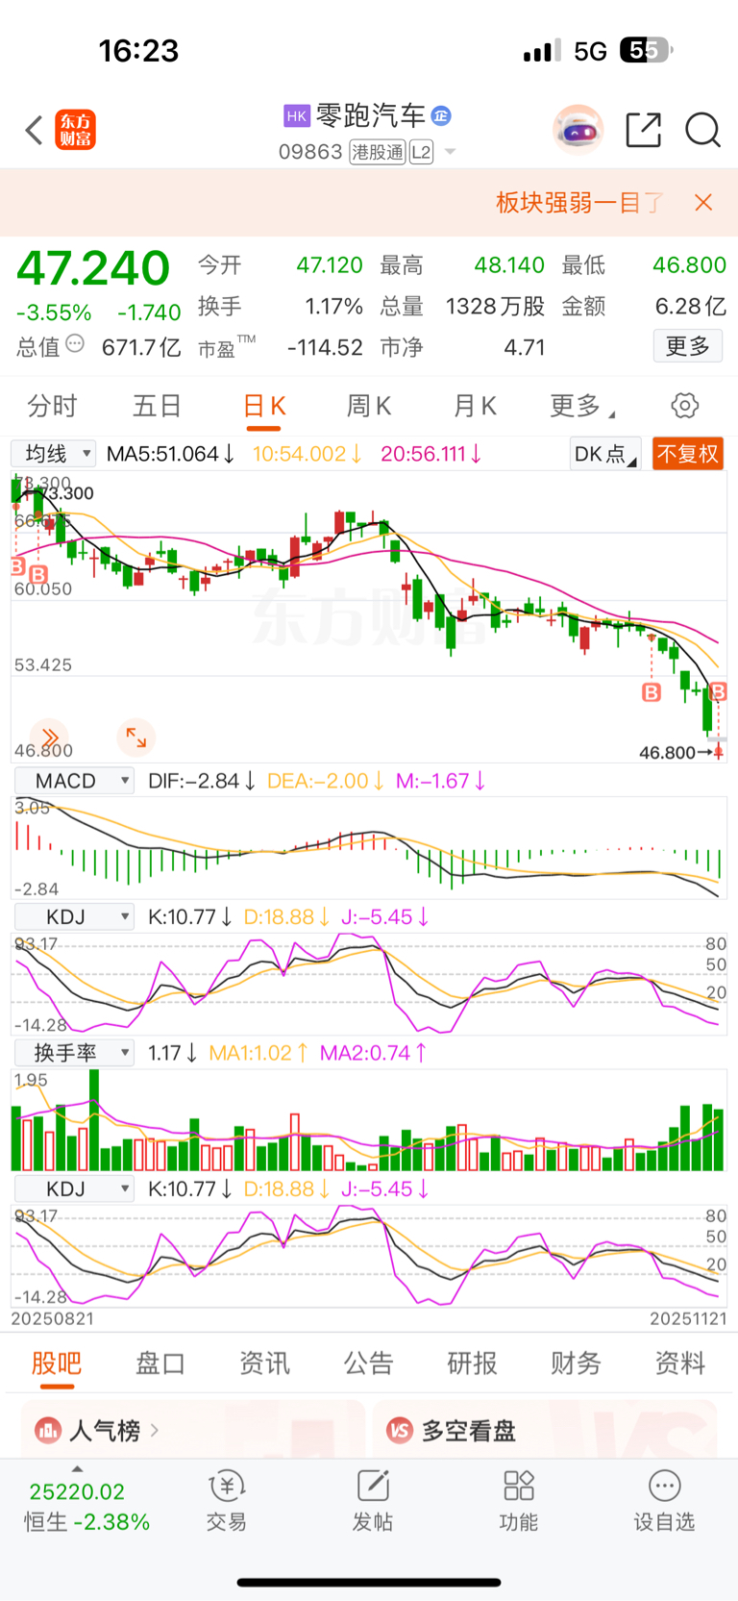The height and width of the screenshot is (1601, 738).
Task: Tap the 交易 yuan icon
Action: pyautogui.click(x=227, y=1487)
